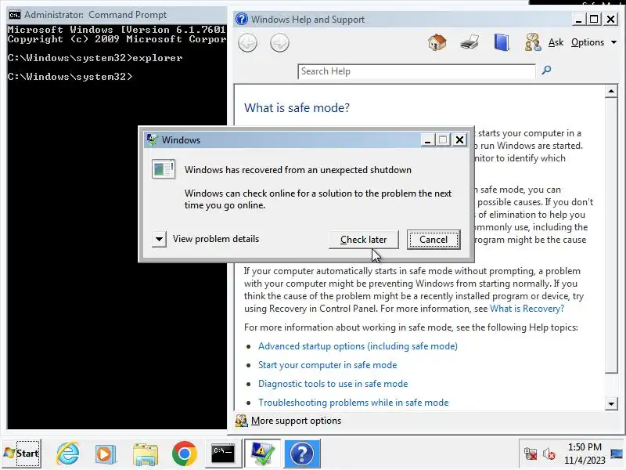The width and height of the screenshot is (626, 470).
Task: Click the Help scrollbar up arrow
Action: click(611, 92)
